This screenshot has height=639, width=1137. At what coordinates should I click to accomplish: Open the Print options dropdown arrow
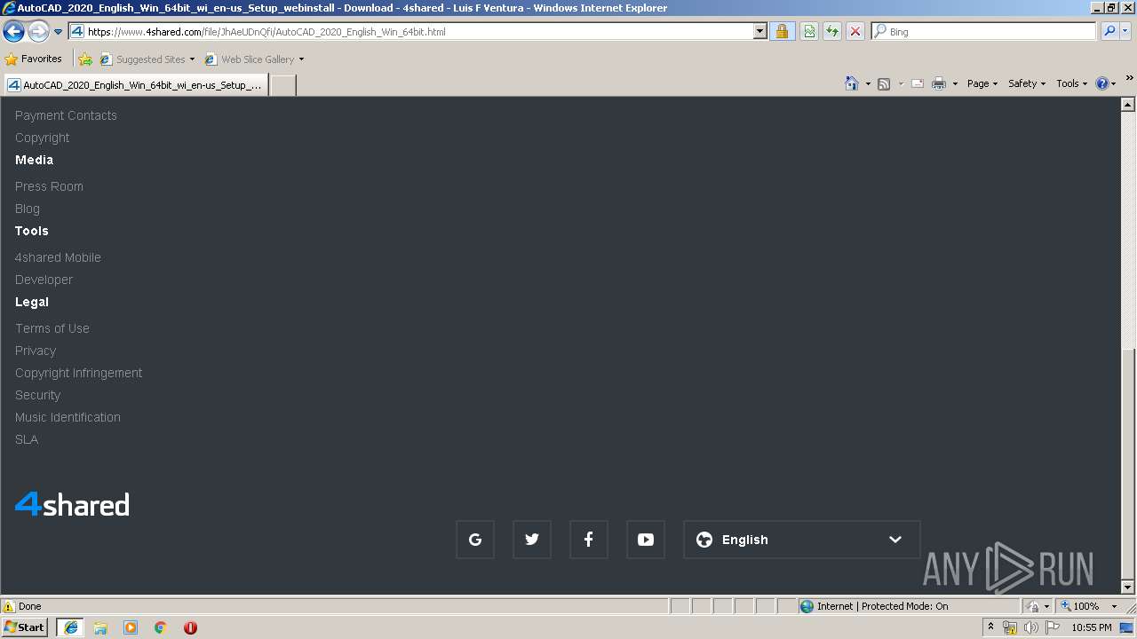tap(955, 83)
